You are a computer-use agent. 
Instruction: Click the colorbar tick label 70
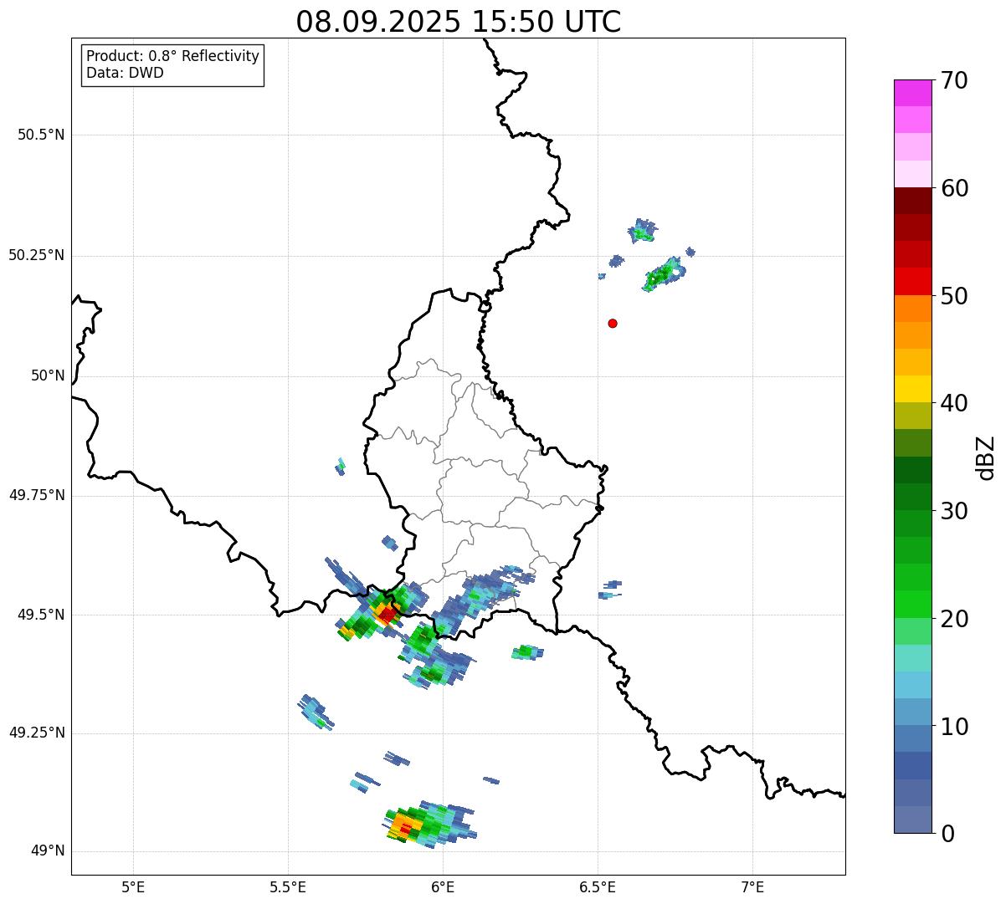point(955,81)
